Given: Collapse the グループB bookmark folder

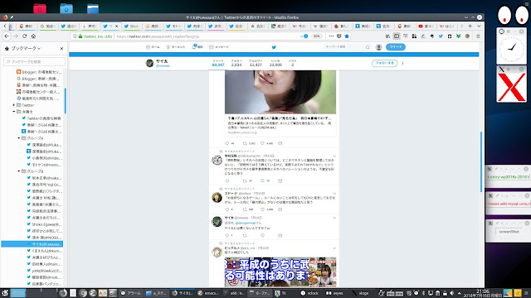Looking at the screenshot, I should click(19, 171).
